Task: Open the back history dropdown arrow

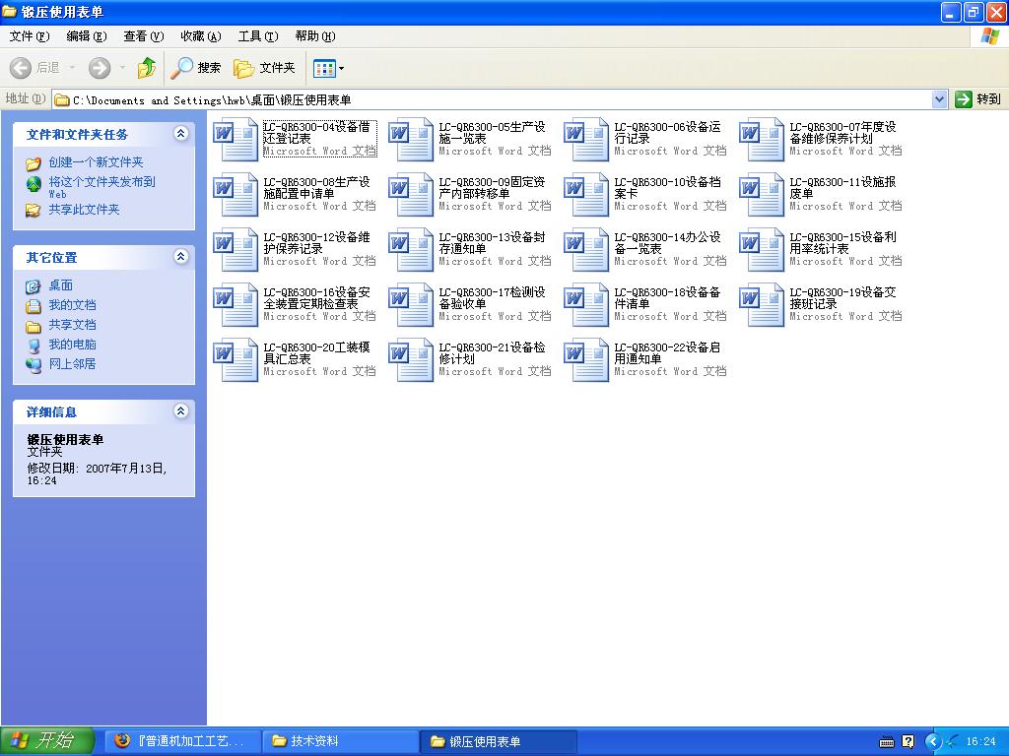Action: (x=72, y=68)
